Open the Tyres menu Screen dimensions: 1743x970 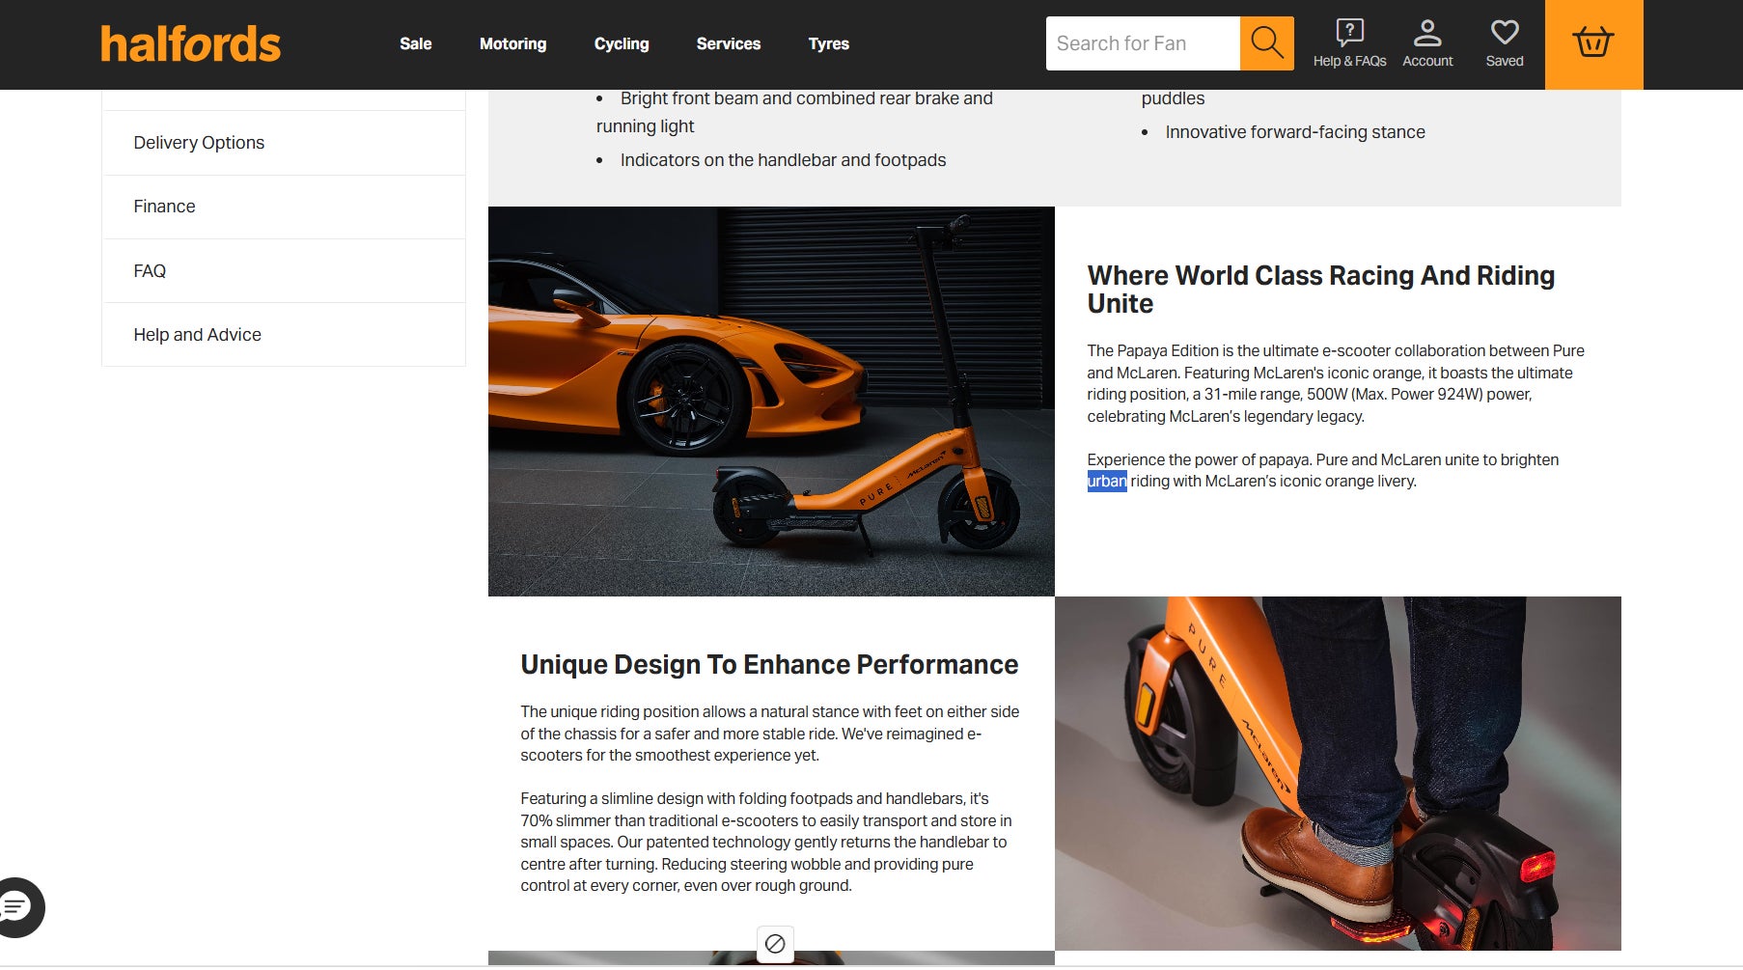(829, 43)
